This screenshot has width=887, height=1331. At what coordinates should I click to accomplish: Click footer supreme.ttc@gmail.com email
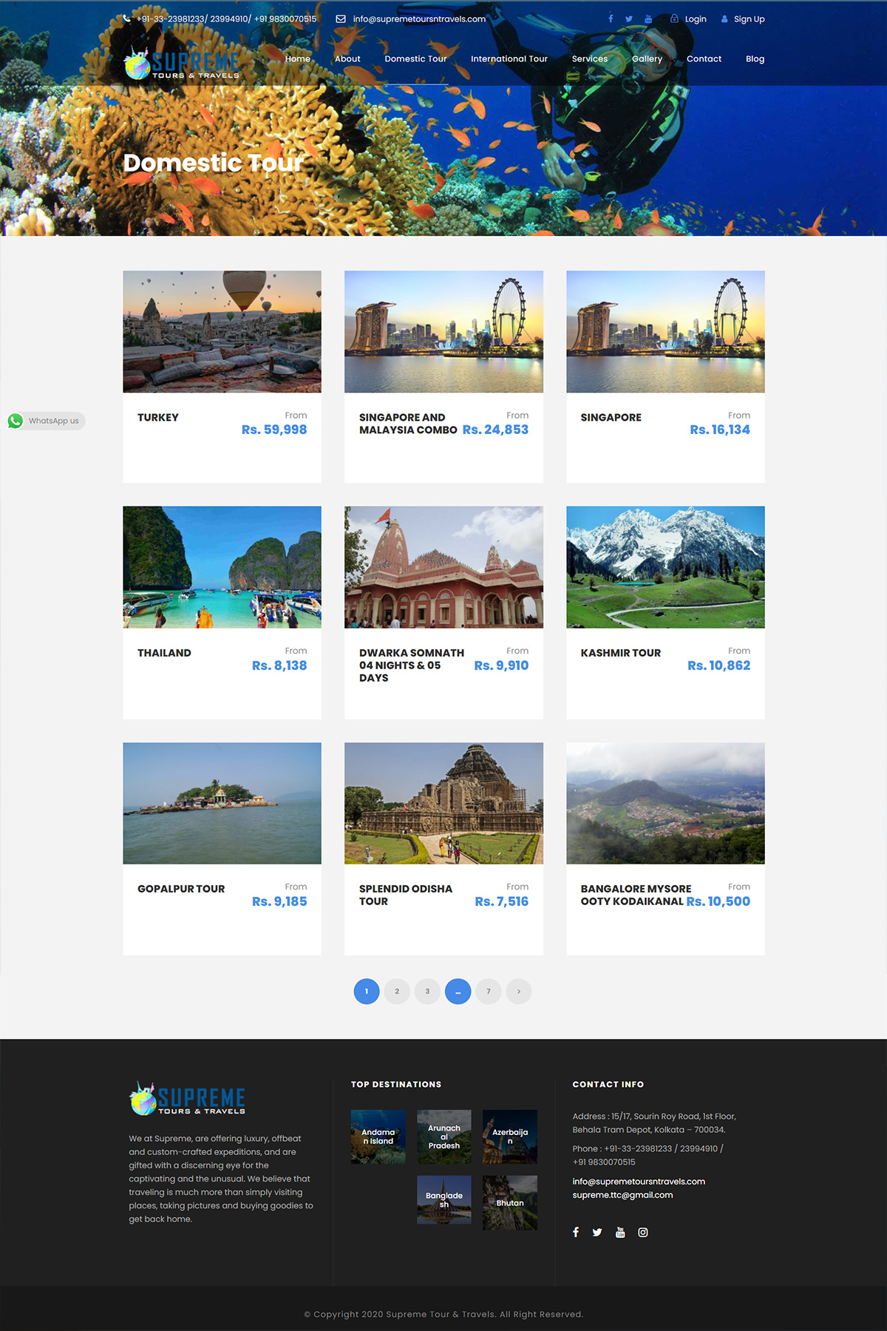(x=622, y=1195)
